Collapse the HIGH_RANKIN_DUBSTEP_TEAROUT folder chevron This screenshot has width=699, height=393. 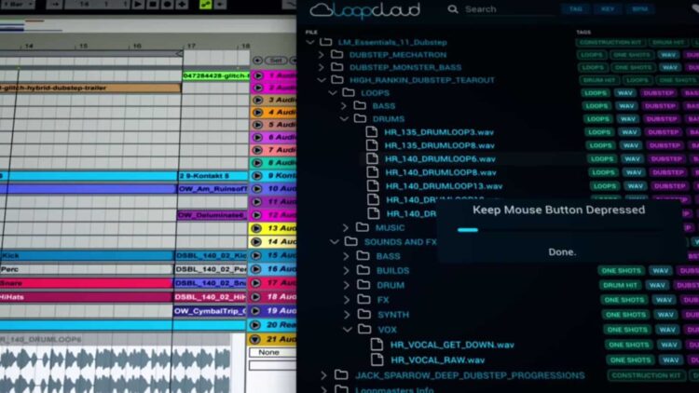pyautogui.click(x=322, y=80)
